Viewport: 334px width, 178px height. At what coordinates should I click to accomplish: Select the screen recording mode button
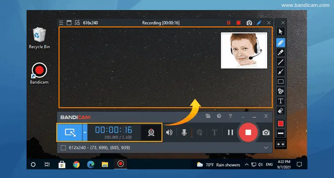[70, 132]
